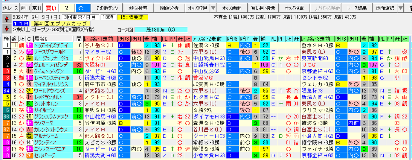This screenshot has height=160, width=412.
Task: Click the blue C rank button
Action: 83,8
